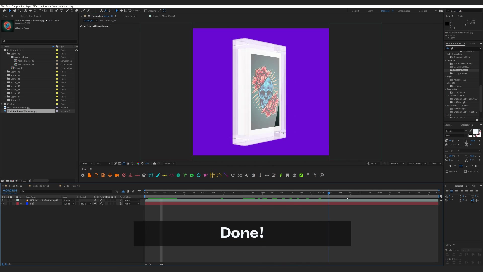Click the KBar gear settings icon
This screenshot has height=272, width=483.
[83, 175]
